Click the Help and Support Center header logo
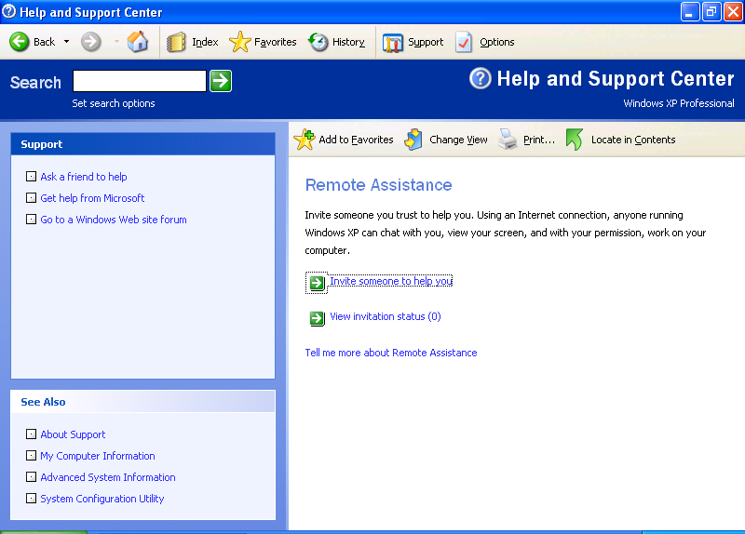Image resolution: width=745 pixels, height=534 pixels. click(x=481, y=78)
